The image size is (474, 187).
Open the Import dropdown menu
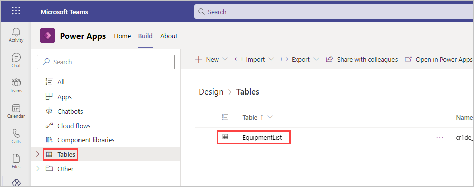point(254,59)
